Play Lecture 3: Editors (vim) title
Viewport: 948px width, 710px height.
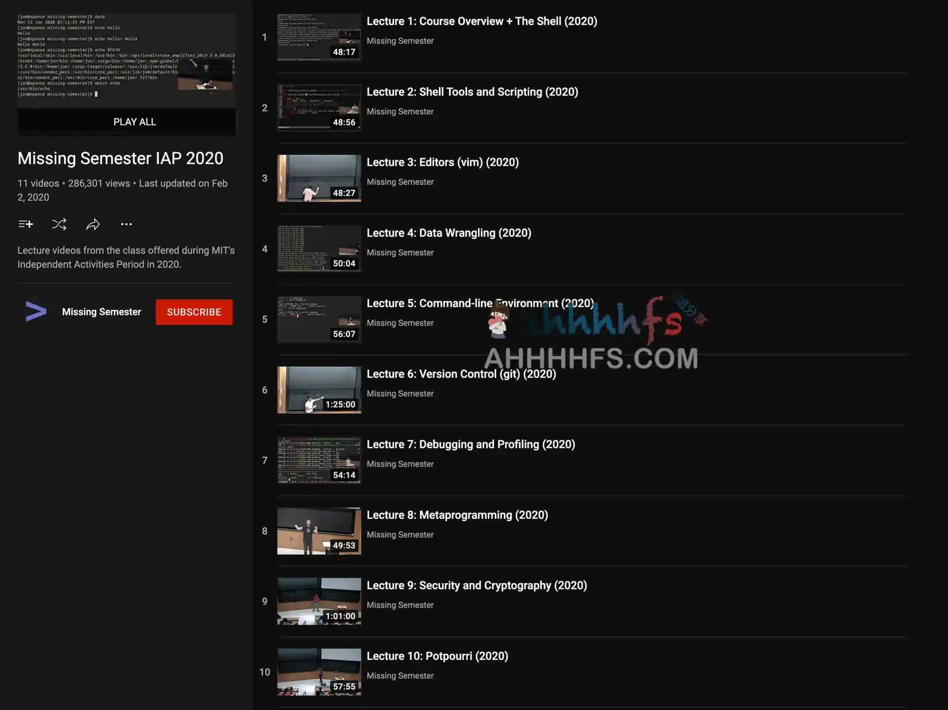pos(442,162)
